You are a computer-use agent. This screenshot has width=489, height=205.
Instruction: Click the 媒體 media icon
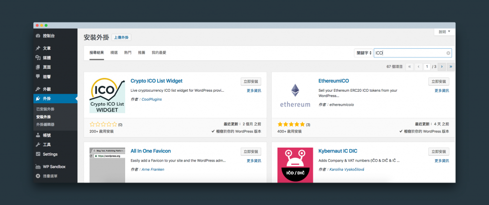tap(38, 58)
